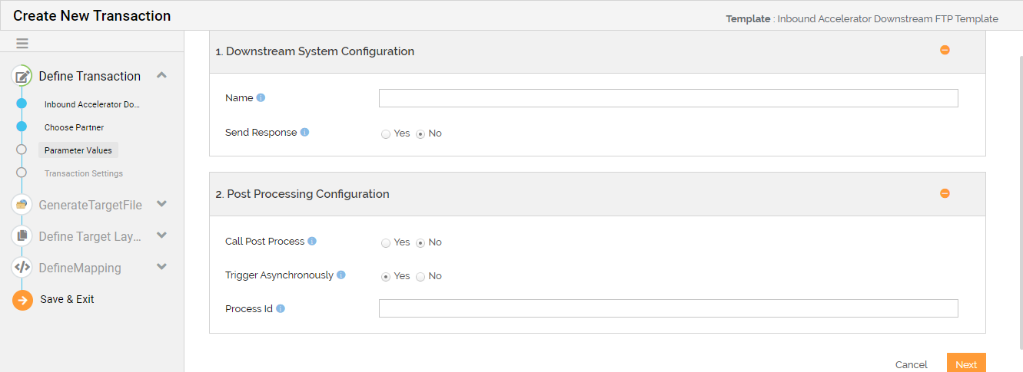Click the Define Target Layout document icon
The width and height of the screenshot is (1023, 372).
coord(22,236)
